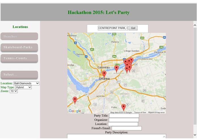The width and height of the screenshot is (197, 140).
Task: Click the page vertical scrollbar track
Action: (195, 80)
